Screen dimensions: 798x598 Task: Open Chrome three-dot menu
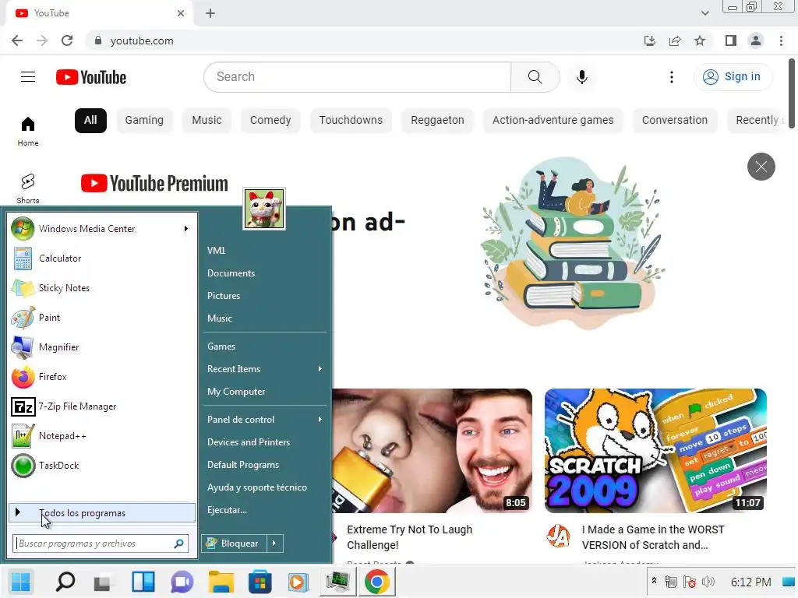coord(781,40)
